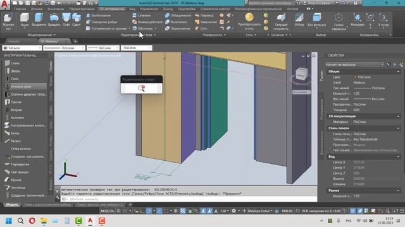Select the Лофт loft tool

pyautogui.click(x=66, y=20)
